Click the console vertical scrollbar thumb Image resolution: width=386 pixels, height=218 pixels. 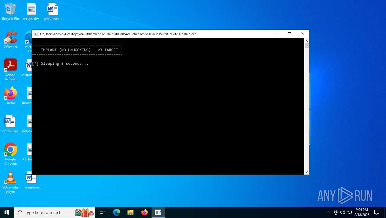[x=307, y=46]
